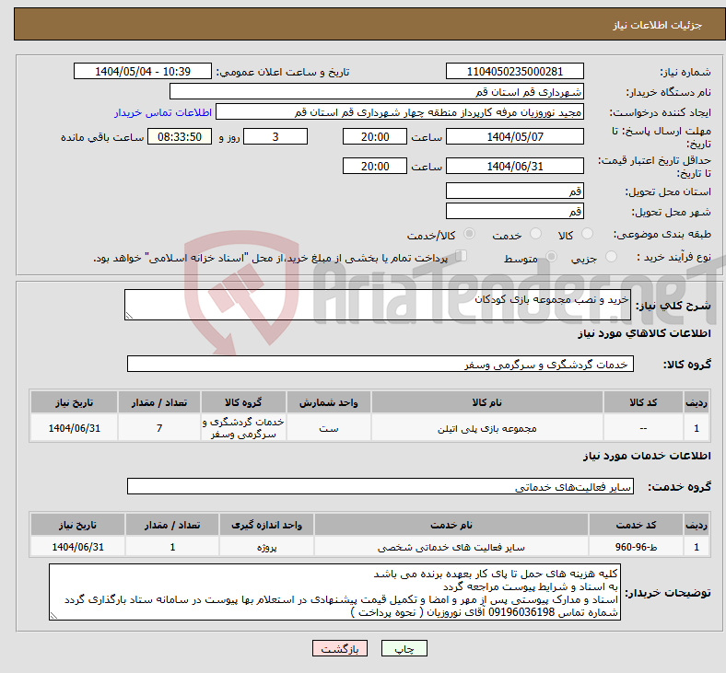Click the delivery city field قم
726x673 pixels.
click(x=514, y=211)
